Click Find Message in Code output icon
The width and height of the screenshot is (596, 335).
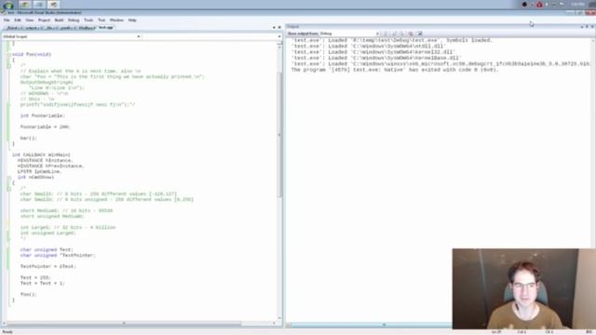[x=386, y=33]
